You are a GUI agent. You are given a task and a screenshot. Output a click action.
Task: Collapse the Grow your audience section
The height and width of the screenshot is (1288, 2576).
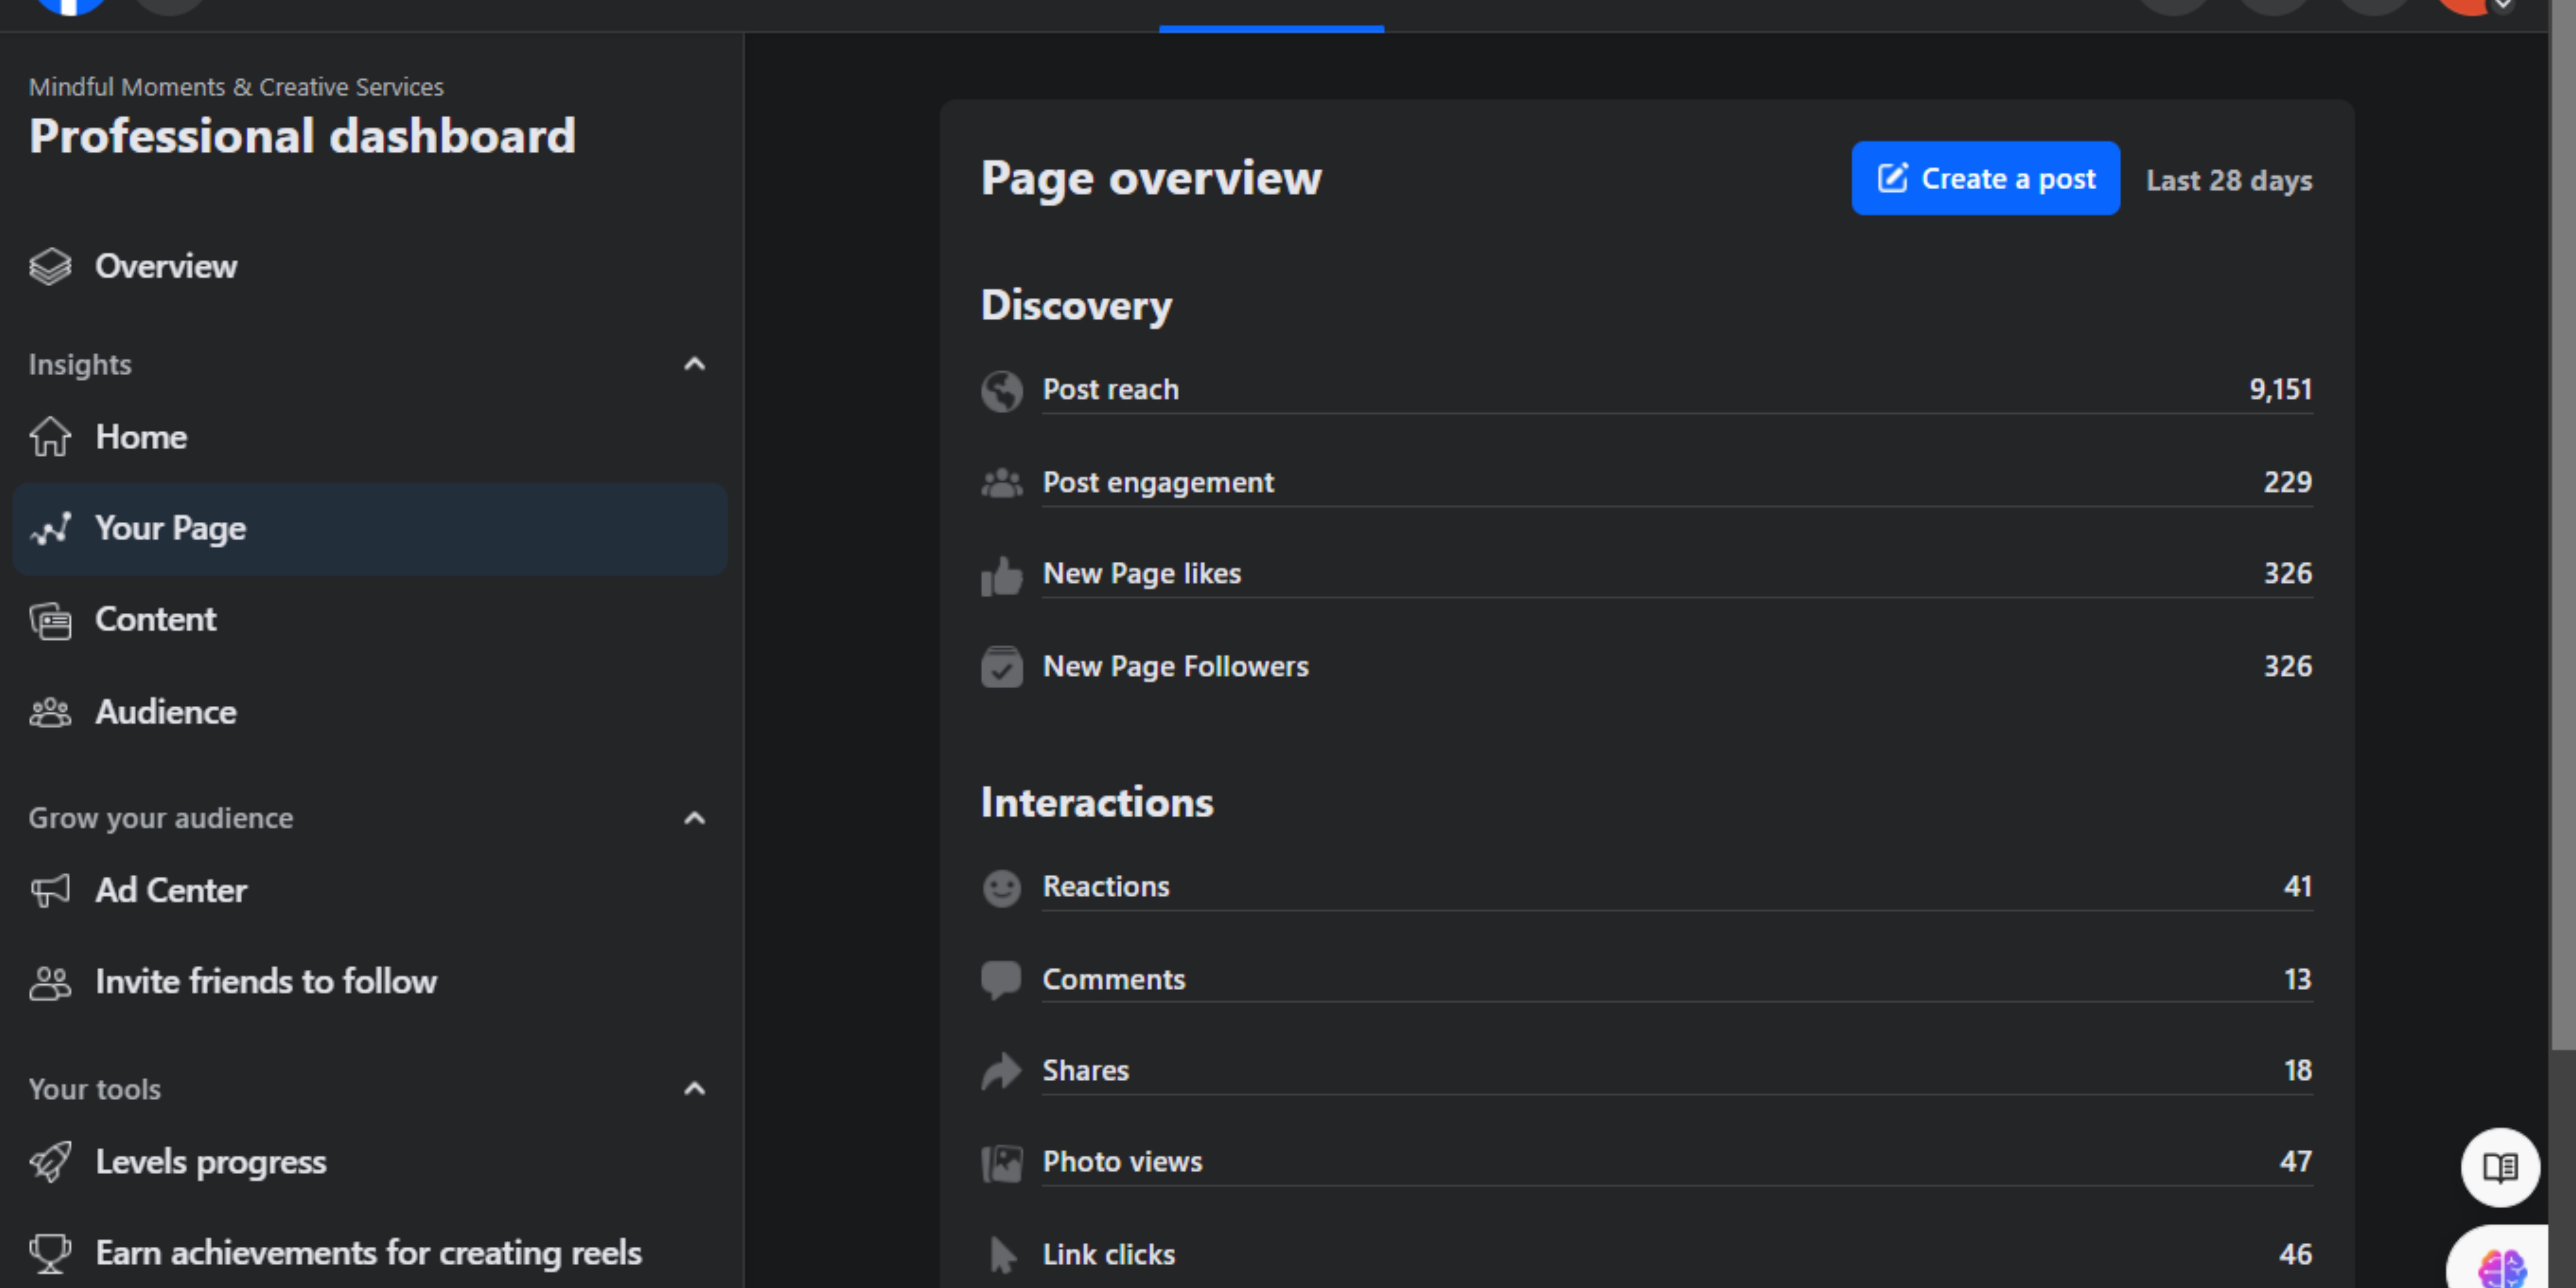click(694, 818)
